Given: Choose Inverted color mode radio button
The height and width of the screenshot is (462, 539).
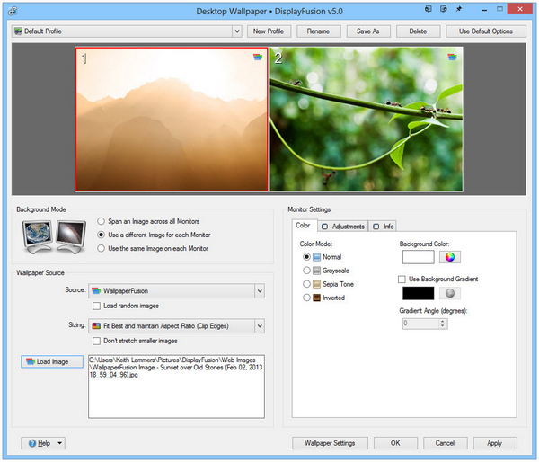Looking at the screenshot, I should (x=306, y=298).
